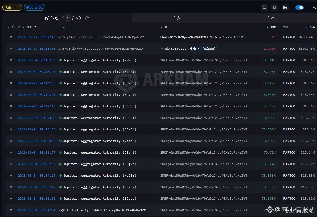Open filter icon for 数量 column
The image size is (317, 217).
point(267,27)
